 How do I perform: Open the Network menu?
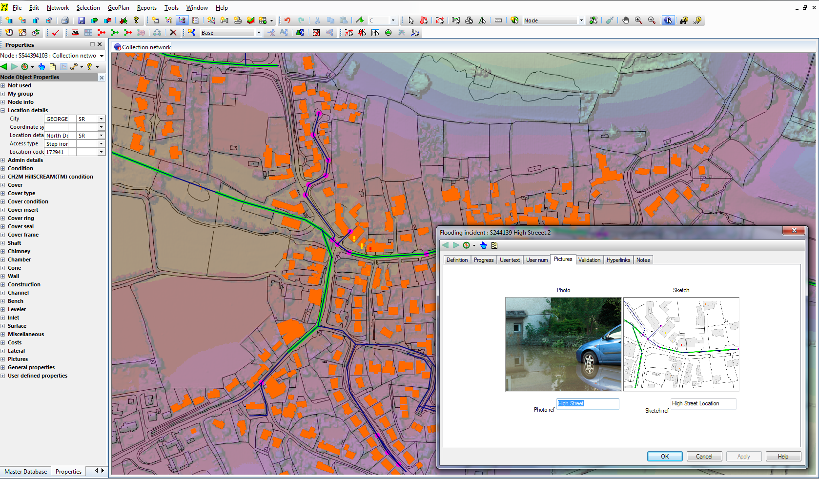pyautogui.click(x=58, y=8)
